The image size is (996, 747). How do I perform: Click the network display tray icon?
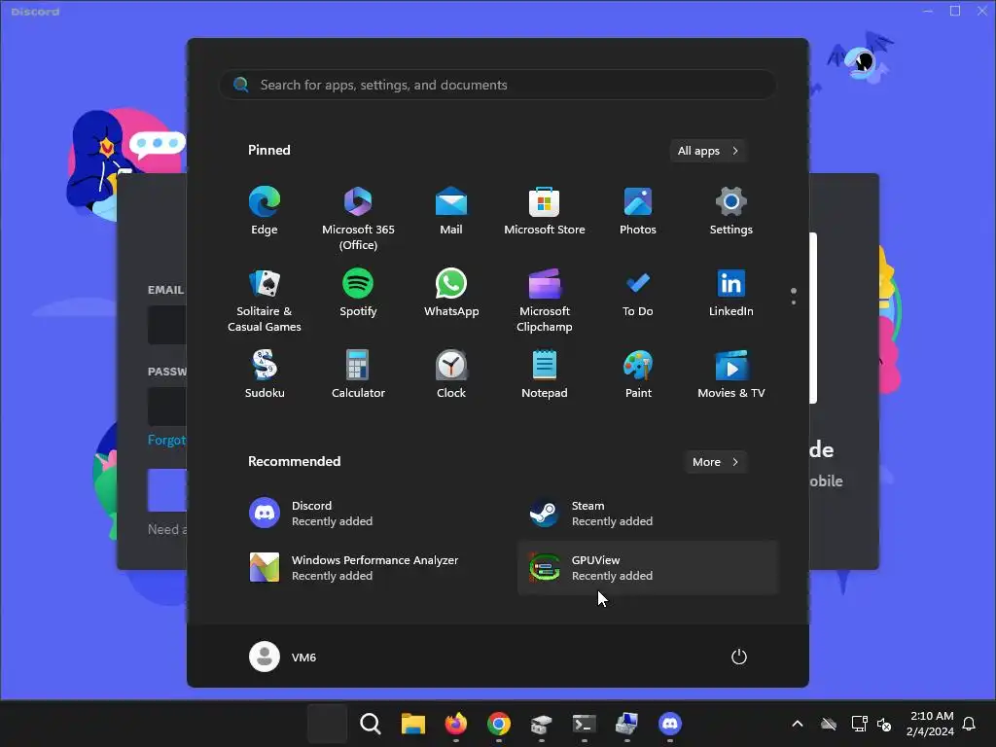(859, 724)
